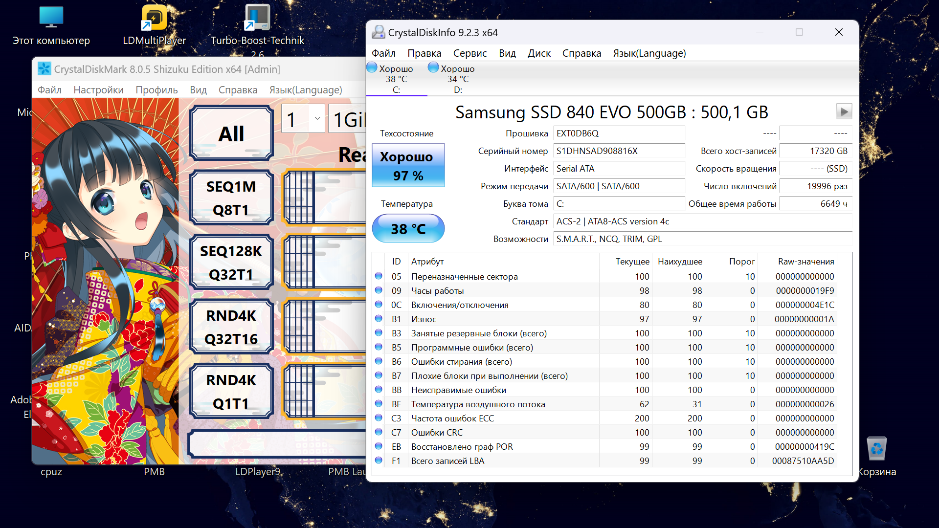Open the Профиль menu in CrystalDiskMark
The width and height of the screenshot is (939, 528).
click(156, 90)
